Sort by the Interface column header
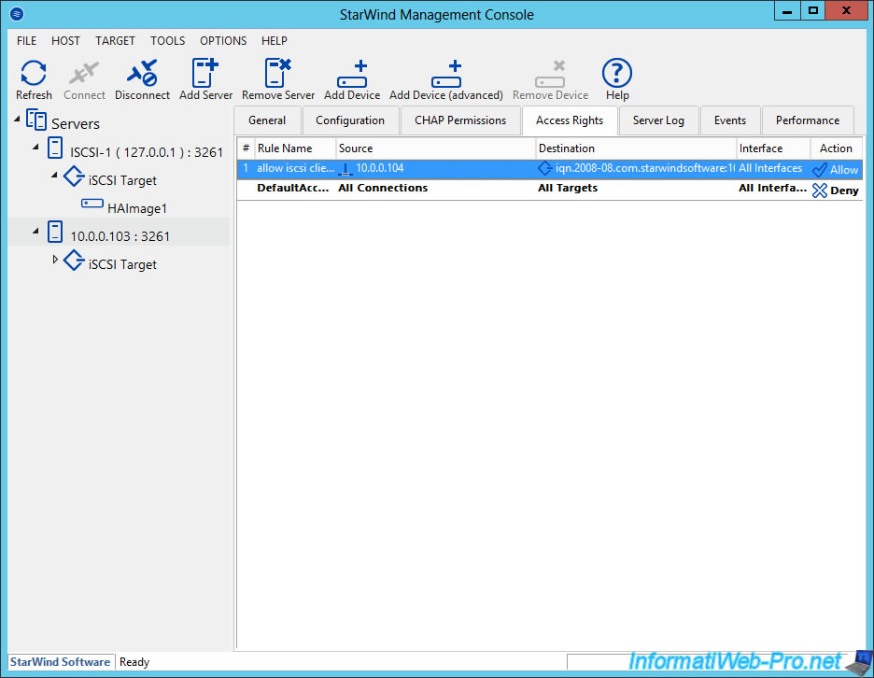Viewport: 874px width, 678px height. [773, 148]
